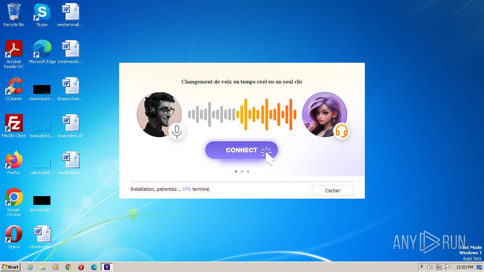Image resolution: width=484 pixels, height=272 pixels.
Task: Select the westernwall Word document
Action: click(x=70, y=15)
